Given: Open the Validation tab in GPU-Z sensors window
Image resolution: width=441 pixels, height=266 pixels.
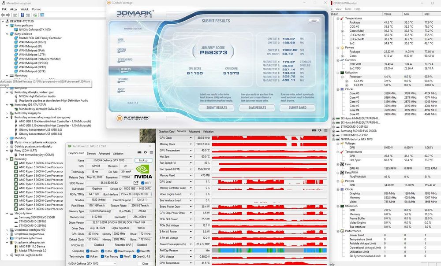Looking at the screenshot, I should tap(208, 131).
